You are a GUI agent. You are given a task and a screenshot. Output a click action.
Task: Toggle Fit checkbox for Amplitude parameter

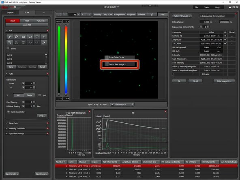[x=225, y=39]
